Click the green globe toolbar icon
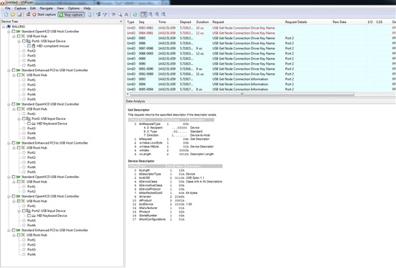 point(135,14)
